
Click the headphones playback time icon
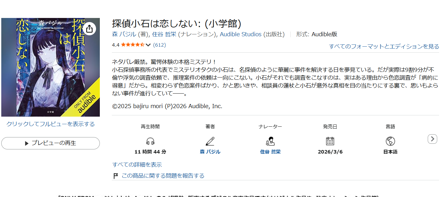(150, 141)
